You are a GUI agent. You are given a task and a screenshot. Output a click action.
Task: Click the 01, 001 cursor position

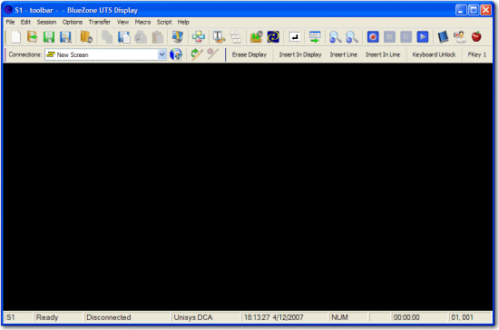point(462,317)
